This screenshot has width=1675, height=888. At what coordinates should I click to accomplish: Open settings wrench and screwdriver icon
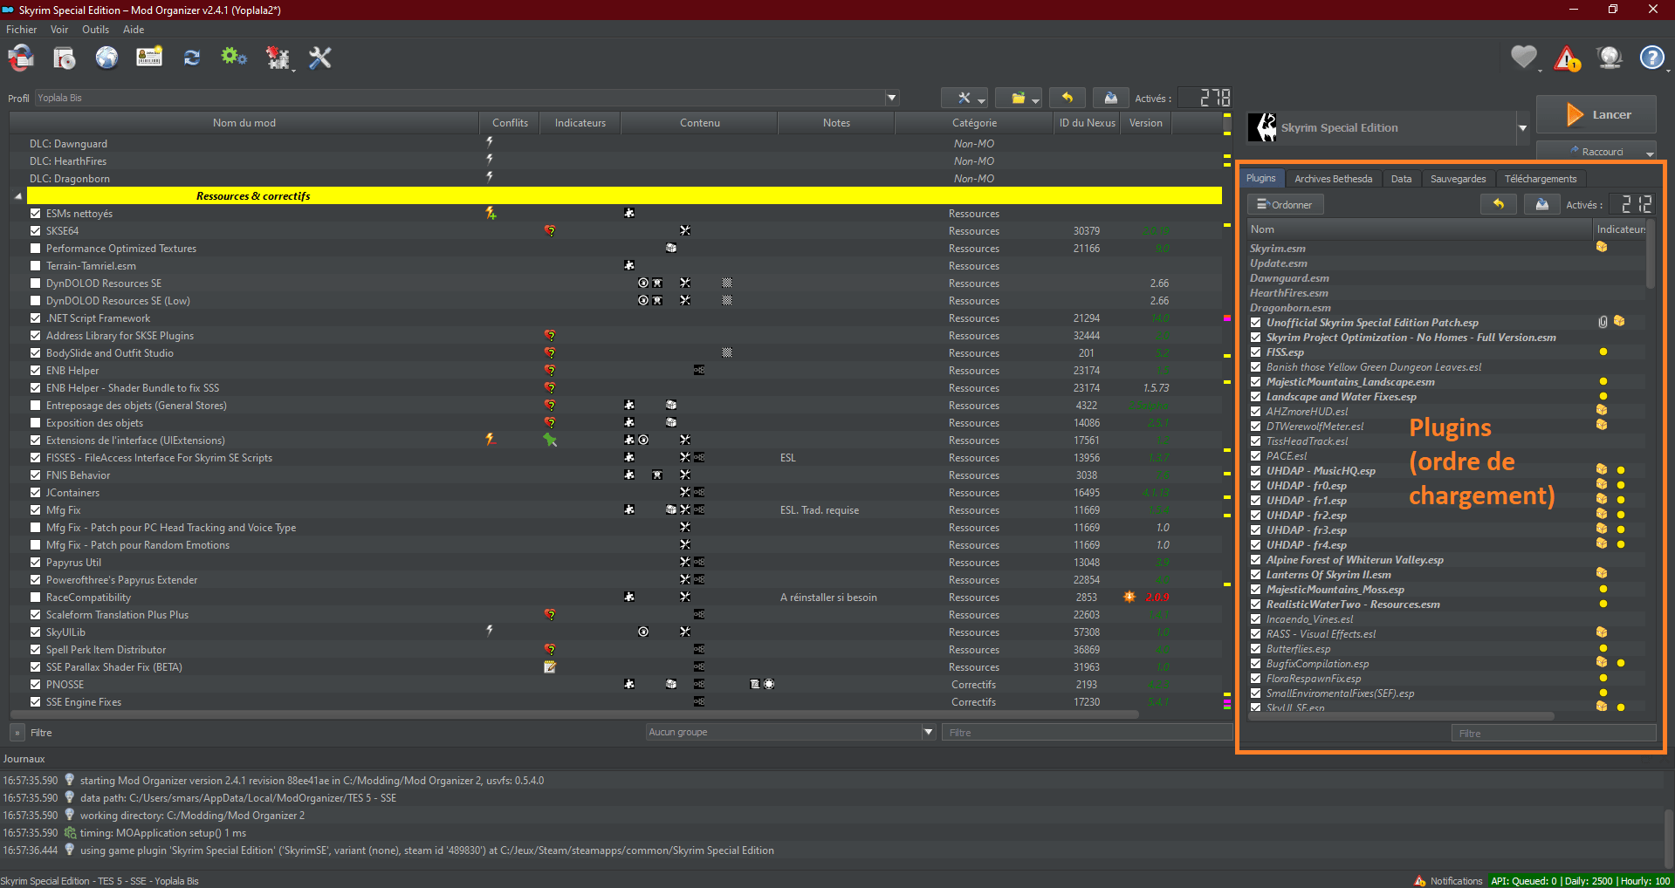320,58
